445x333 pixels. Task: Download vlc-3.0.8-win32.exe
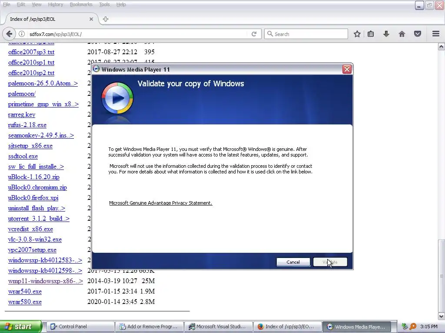click(35, 239)
